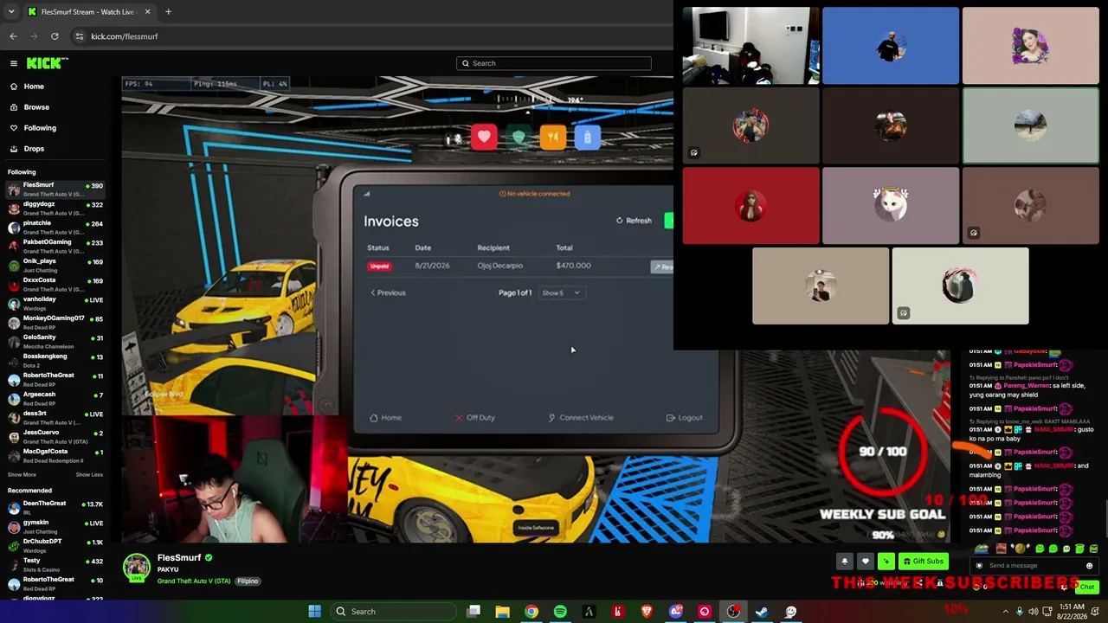This screenshot has width=1108, height=623.
Task: Reload the page with the browser refresh icon
Action: pyautogui.click(x=55, y=36)
